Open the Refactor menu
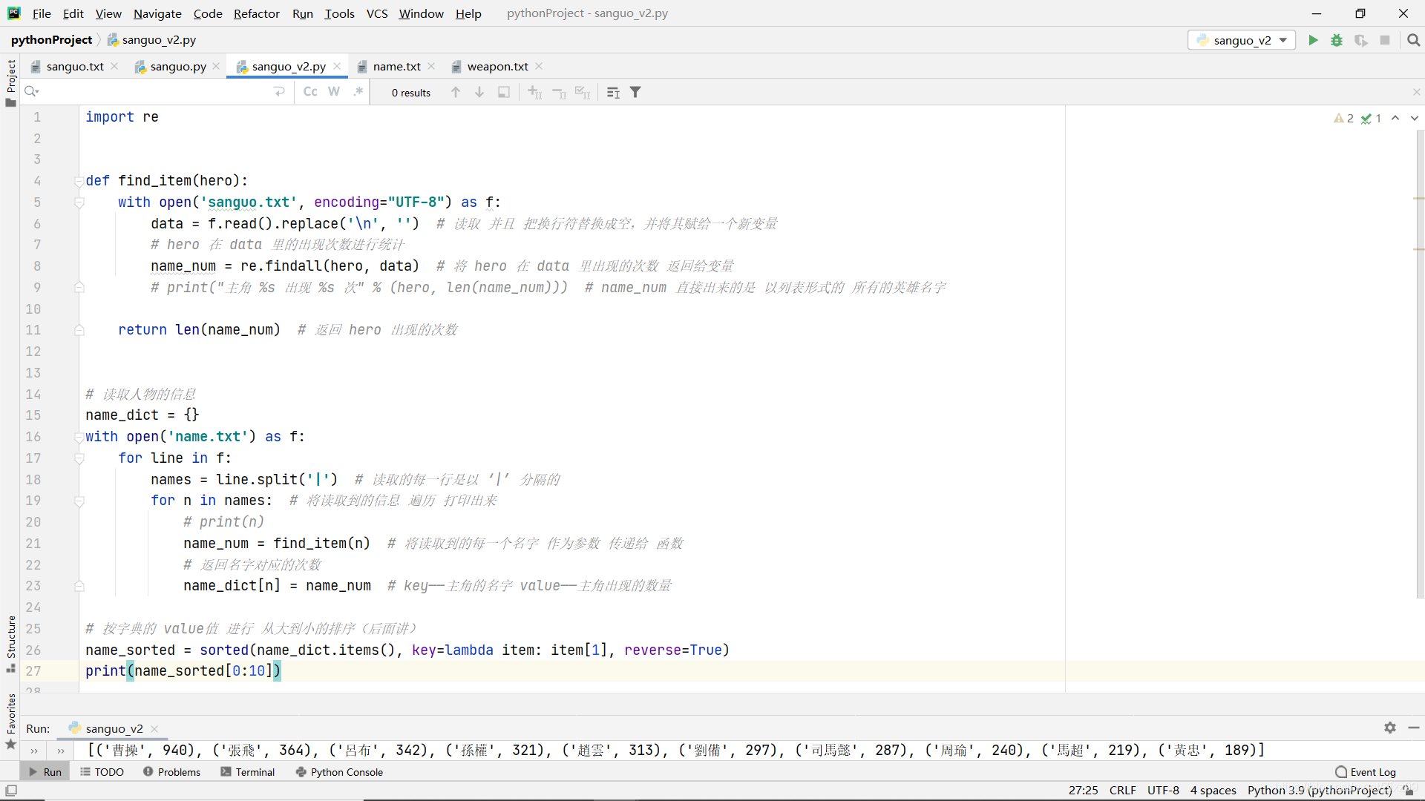The height and width of the screenshot is (801, 1425). point(256,13)
